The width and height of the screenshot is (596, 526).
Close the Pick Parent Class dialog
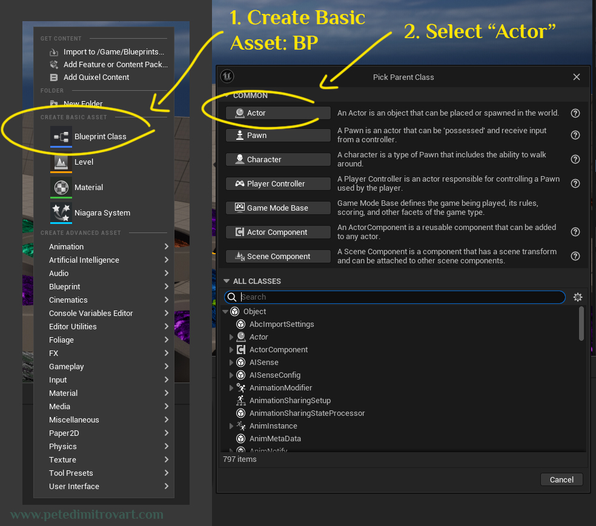tap(576, 77)
